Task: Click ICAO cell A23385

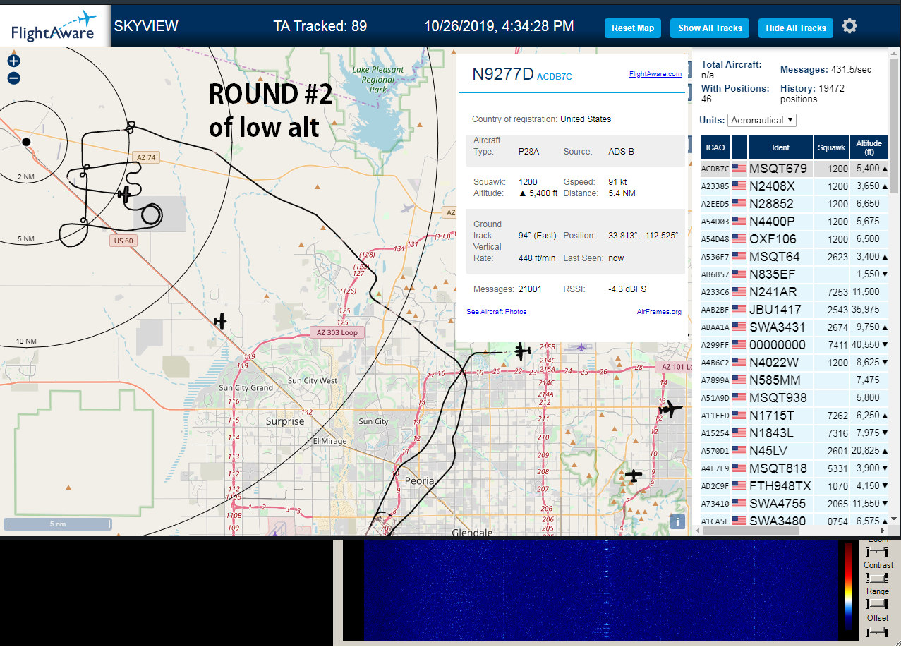Action: point(715,186)
